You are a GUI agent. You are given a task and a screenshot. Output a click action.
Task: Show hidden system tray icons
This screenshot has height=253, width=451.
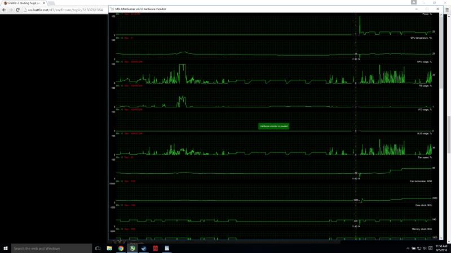(408, 249)
